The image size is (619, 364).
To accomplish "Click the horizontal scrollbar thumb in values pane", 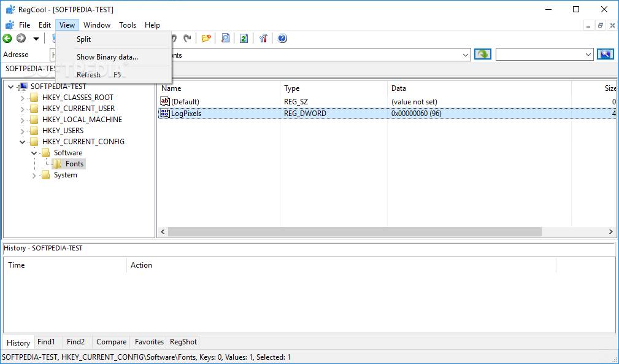I will (x=355, y=232).
